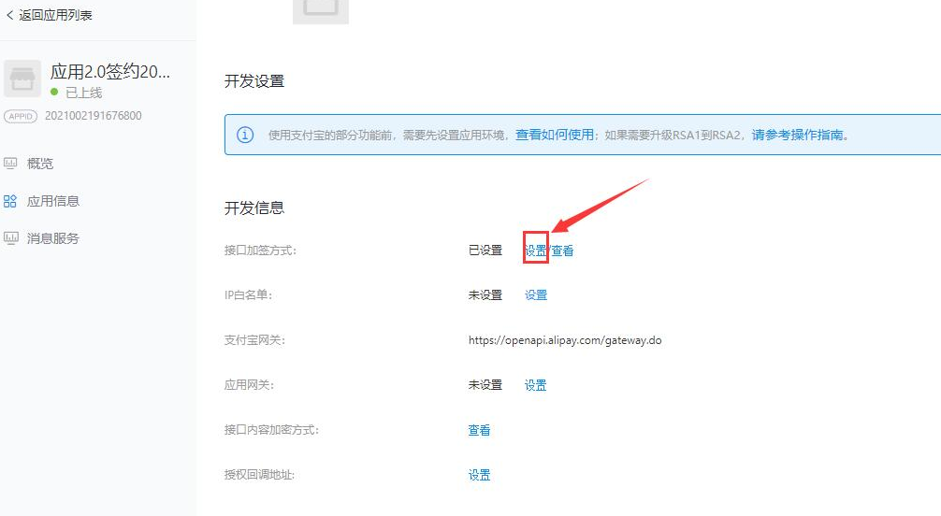Open the 查看如何使用 link
This screenshot has width=941, height=516.
[555, 135]
